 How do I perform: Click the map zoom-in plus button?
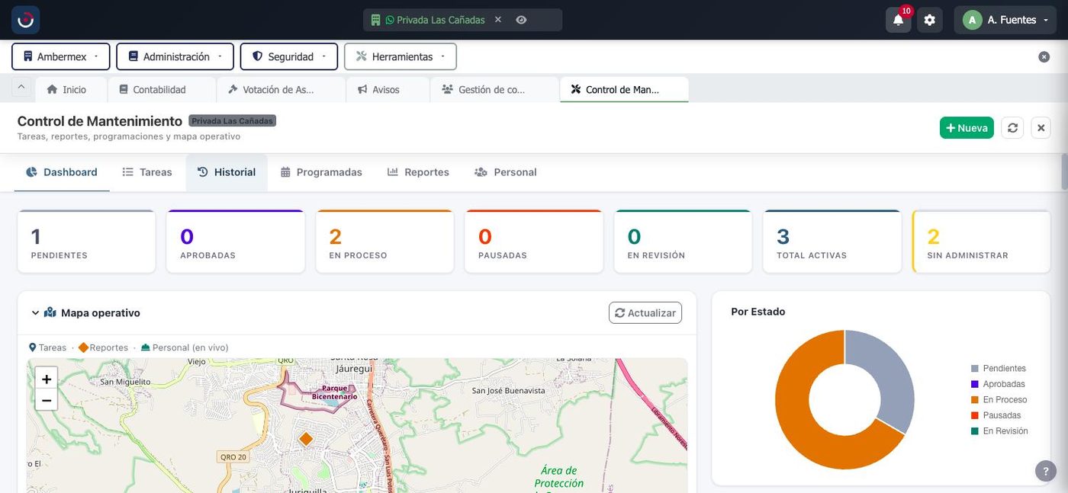pyautogui.click(x=47, y=379)
